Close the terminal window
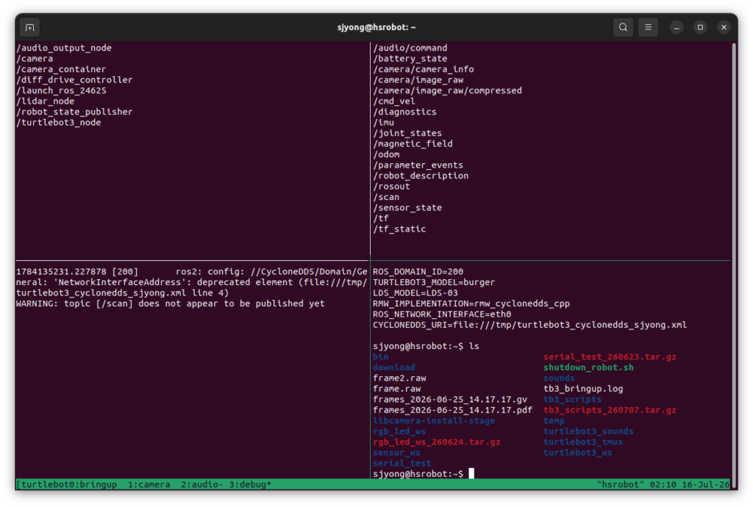 [724, 27]
